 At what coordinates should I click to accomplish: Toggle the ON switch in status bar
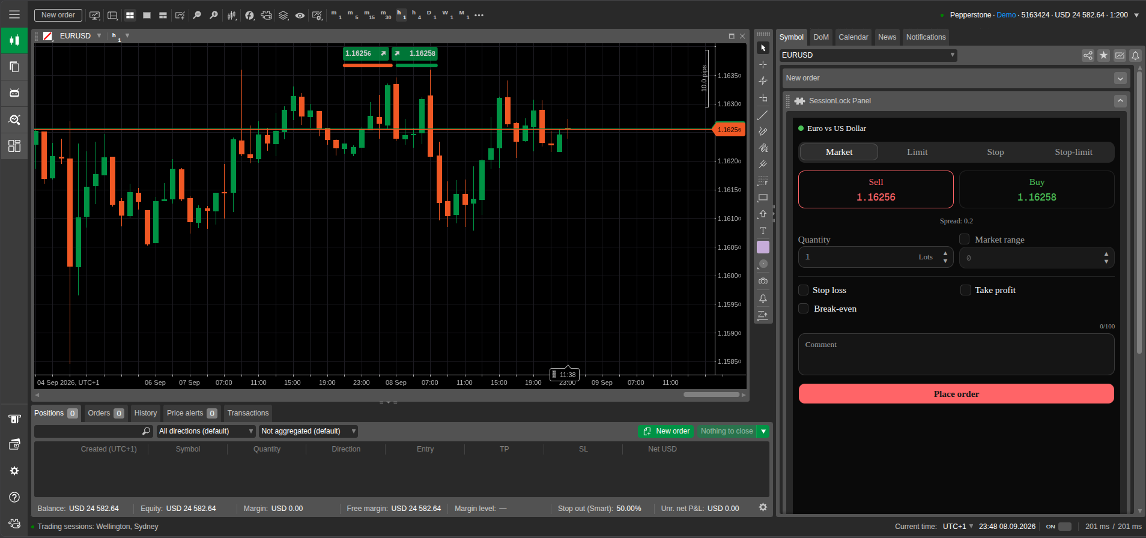pos(1065,527)
